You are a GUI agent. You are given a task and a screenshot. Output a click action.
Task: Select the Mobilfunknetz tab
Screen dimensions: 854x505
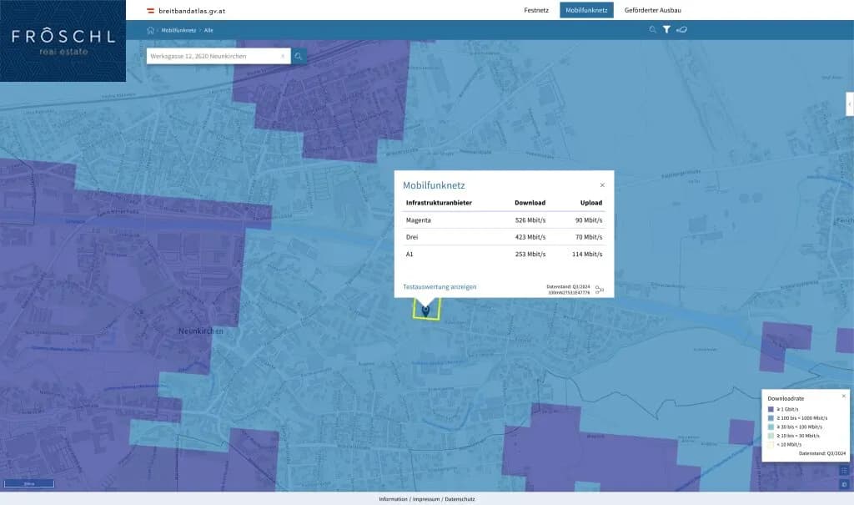[586, 10]
